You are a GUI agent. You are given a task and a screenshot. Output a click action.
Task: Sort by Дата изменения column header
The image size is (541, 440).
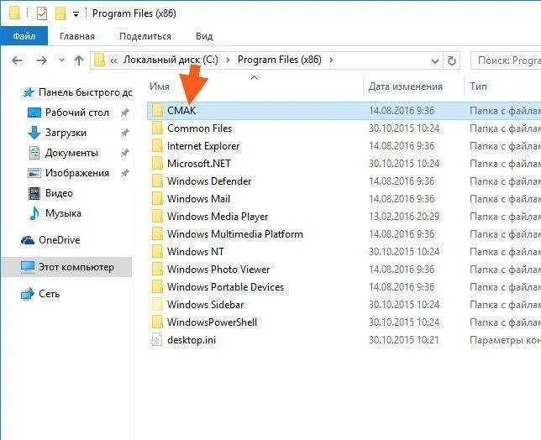coord(405,86)
